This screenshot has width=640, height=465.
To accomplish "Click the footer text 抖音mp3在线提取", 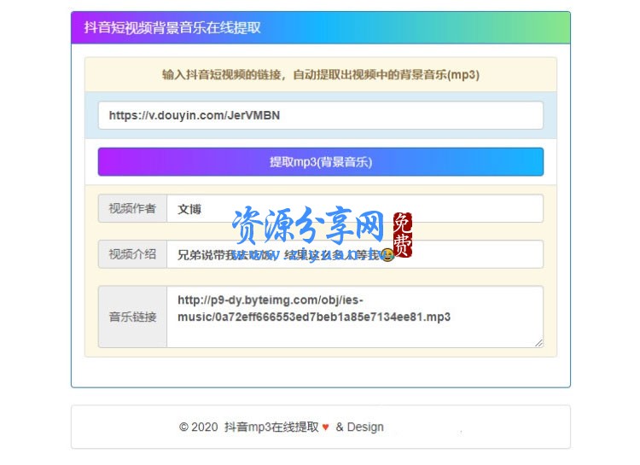I will click(x=271, y=427).
